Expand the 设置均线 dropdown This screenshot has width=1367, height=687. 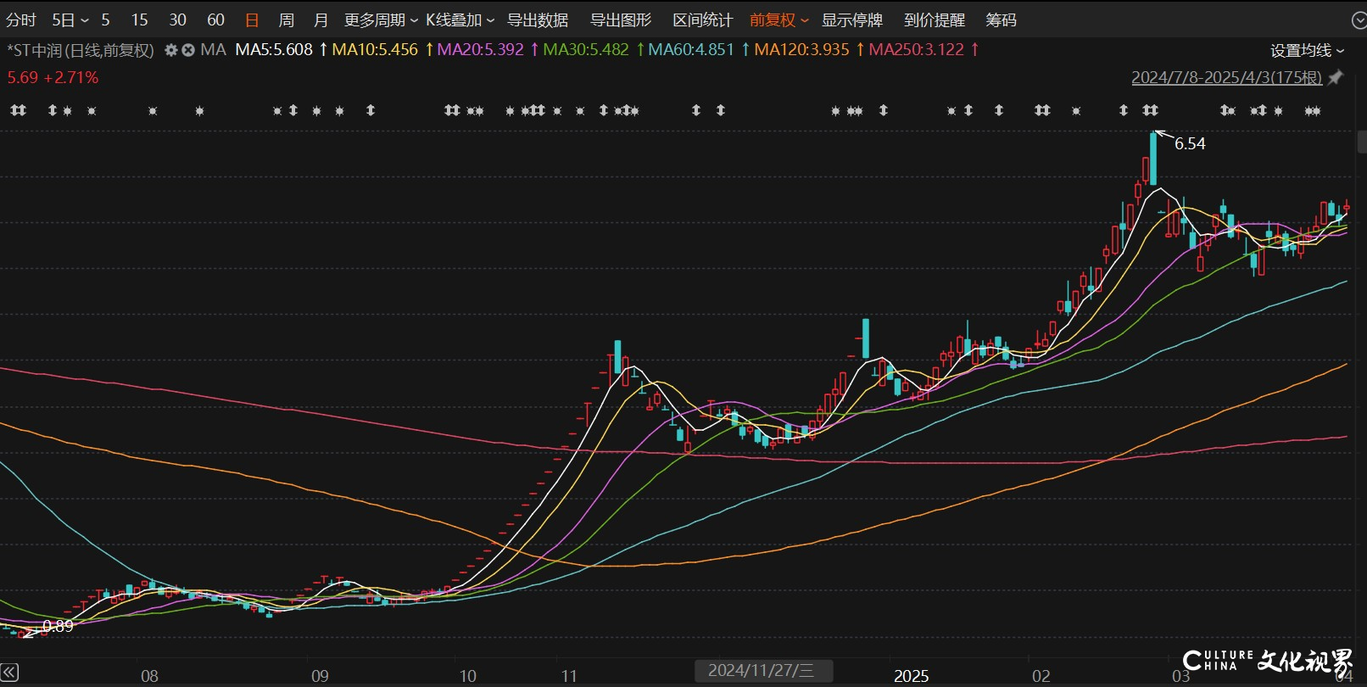tap(1308, 51)
